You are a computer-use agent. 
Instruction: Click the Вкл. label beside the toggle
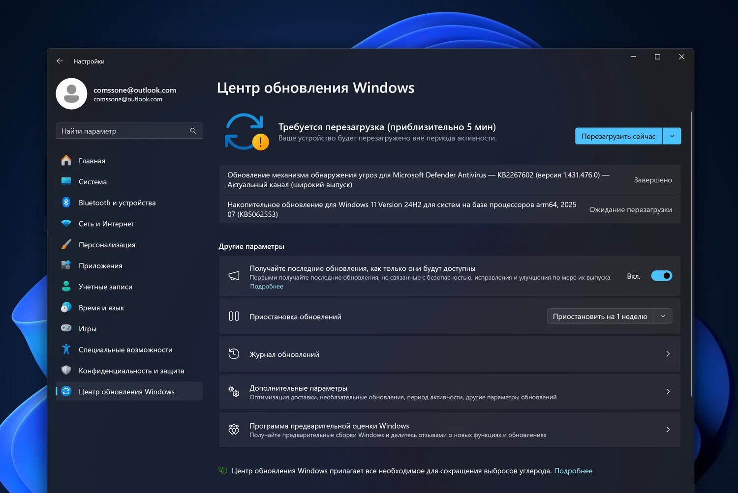[634, 276]
